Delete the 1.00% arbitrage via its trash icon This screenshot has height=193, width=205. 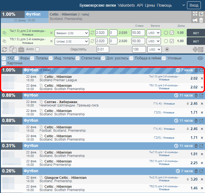click(196, 70)
